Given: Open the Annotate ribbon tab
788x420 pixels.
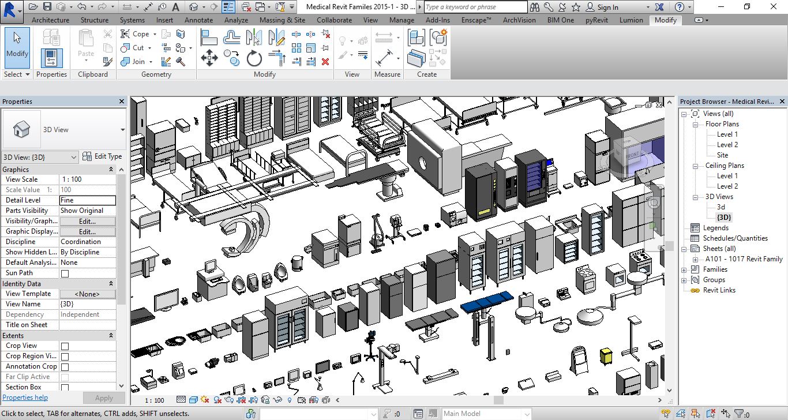Looking at the screenshot, I should click(x=197, y=20).
